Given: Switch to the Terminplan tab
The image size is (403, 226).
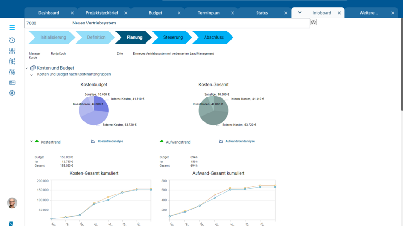Looking at the screenshot, I should coord(208,13).
